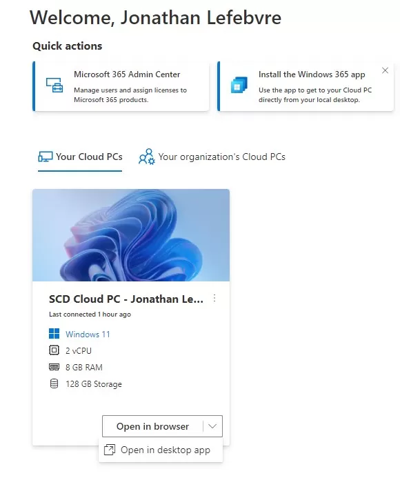Image resolution: width=400 pixels, height=489 pixels.
Task: Open the Install the Windows 365 app card
Action: (x=306, y=86)
